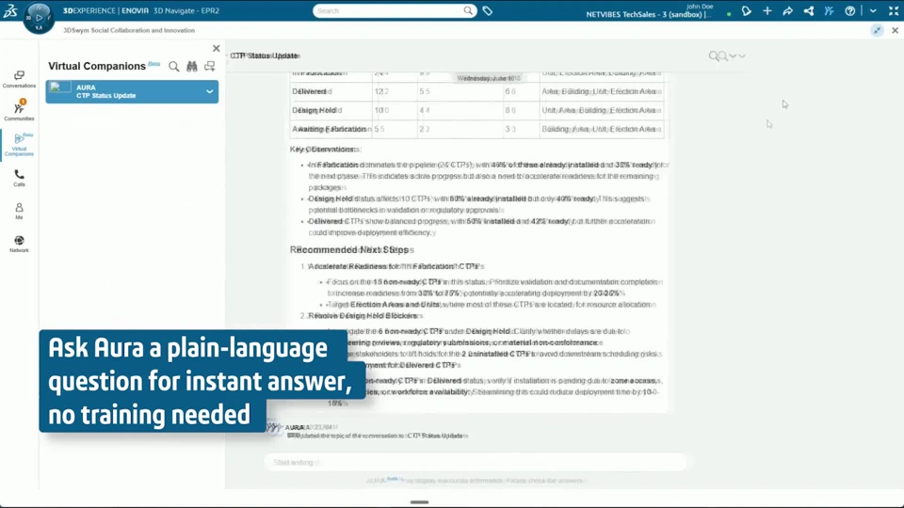Click the binoculars discover icon
The height and width of the screenshot is (508, 904).
[192, 66]
